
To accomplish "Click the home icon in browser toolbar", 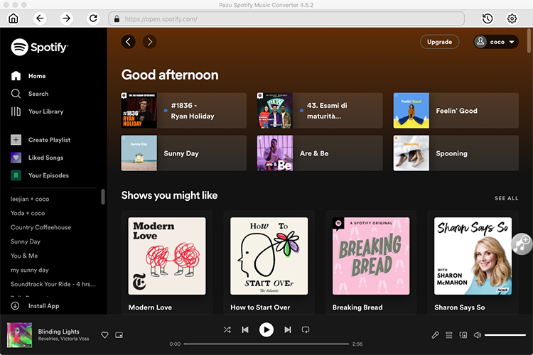I will (13, 18).
